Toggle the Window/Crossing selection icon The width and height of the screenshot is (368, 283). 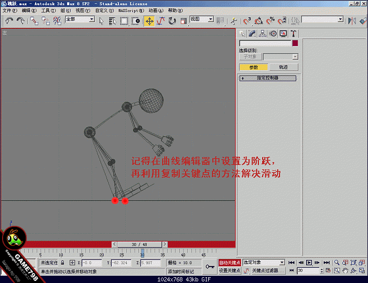click(136, 21)
